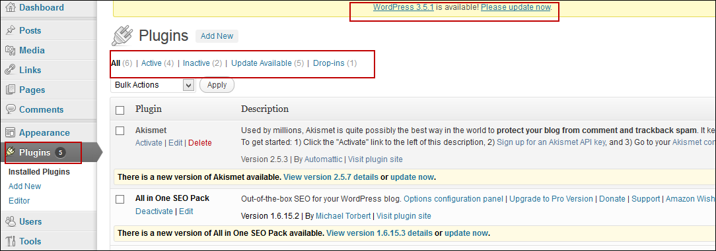Open Tools via the wrench icon
716x251 pixels.
10,241
